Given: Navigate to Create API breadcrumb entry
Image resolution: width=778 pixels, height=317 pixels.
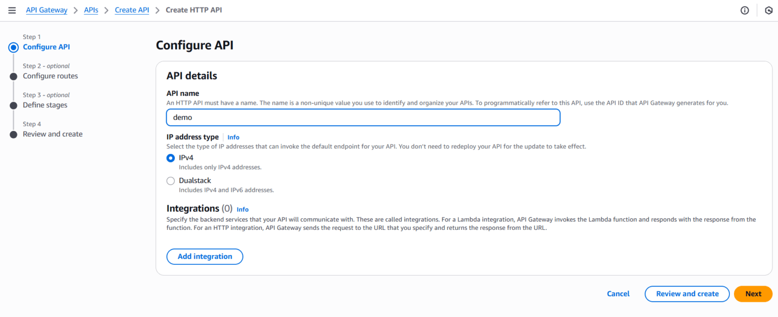Looking at the screenshot, I should [x=132, y=10].
